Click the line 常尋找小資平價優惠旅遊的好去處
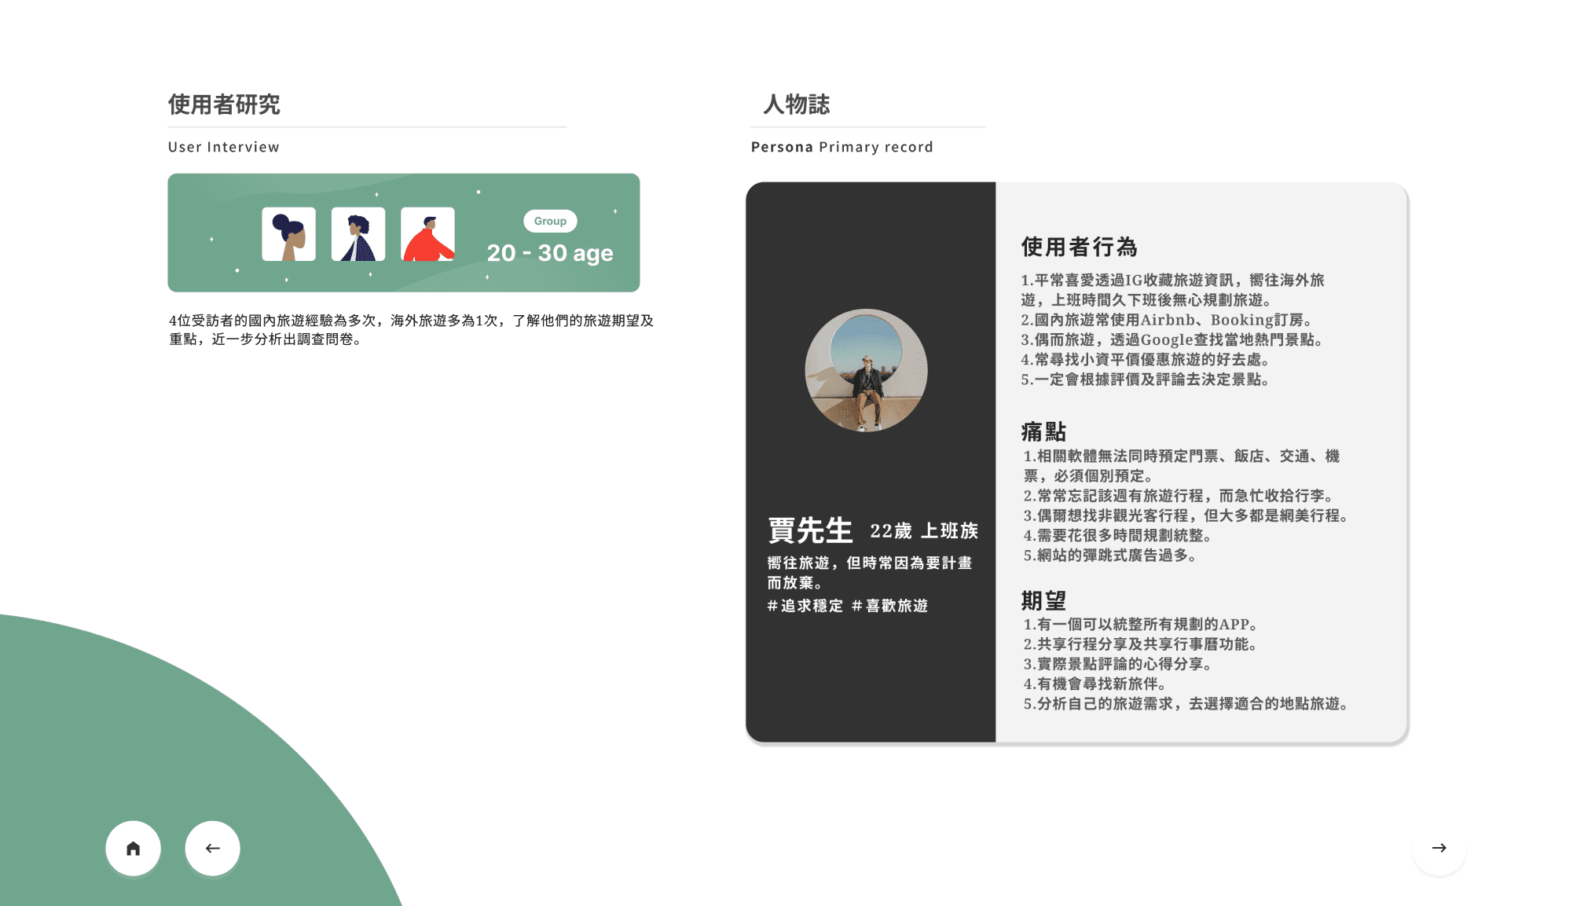Image resolution: width=1573 pixels, height=906 pixels. click(x=1146, y=359)
